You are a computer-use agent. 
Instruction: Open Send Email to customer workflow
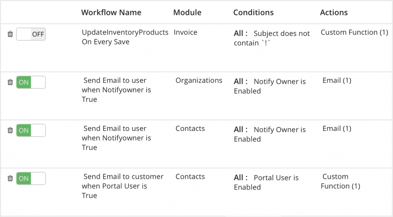(x=122, y=186)
